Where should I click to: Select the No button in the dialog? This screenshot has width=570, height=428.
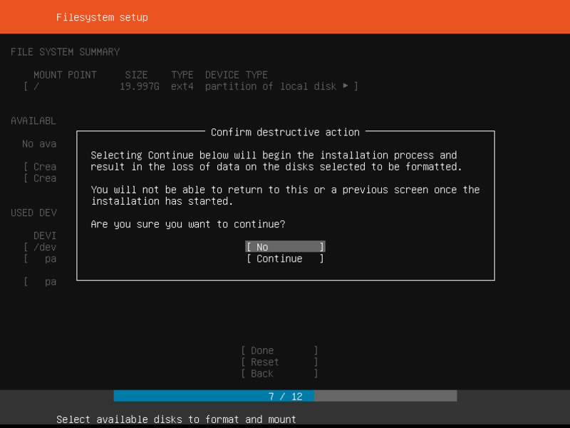285,247
